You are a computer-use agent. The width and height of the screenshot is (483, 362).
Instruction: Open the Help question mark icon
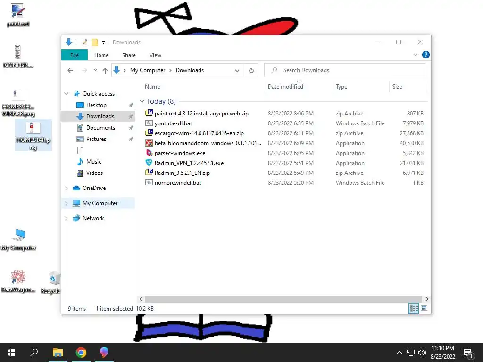[426, 55]
